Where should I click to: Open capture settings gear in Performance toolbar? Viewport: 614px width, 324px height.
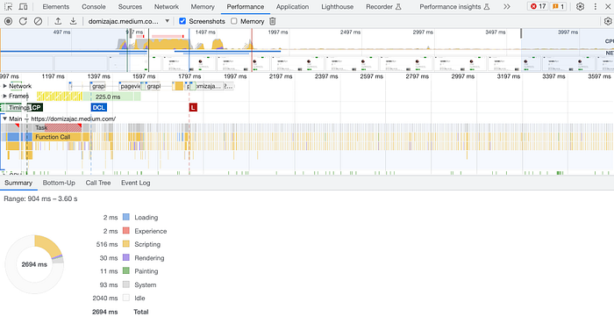608,21
